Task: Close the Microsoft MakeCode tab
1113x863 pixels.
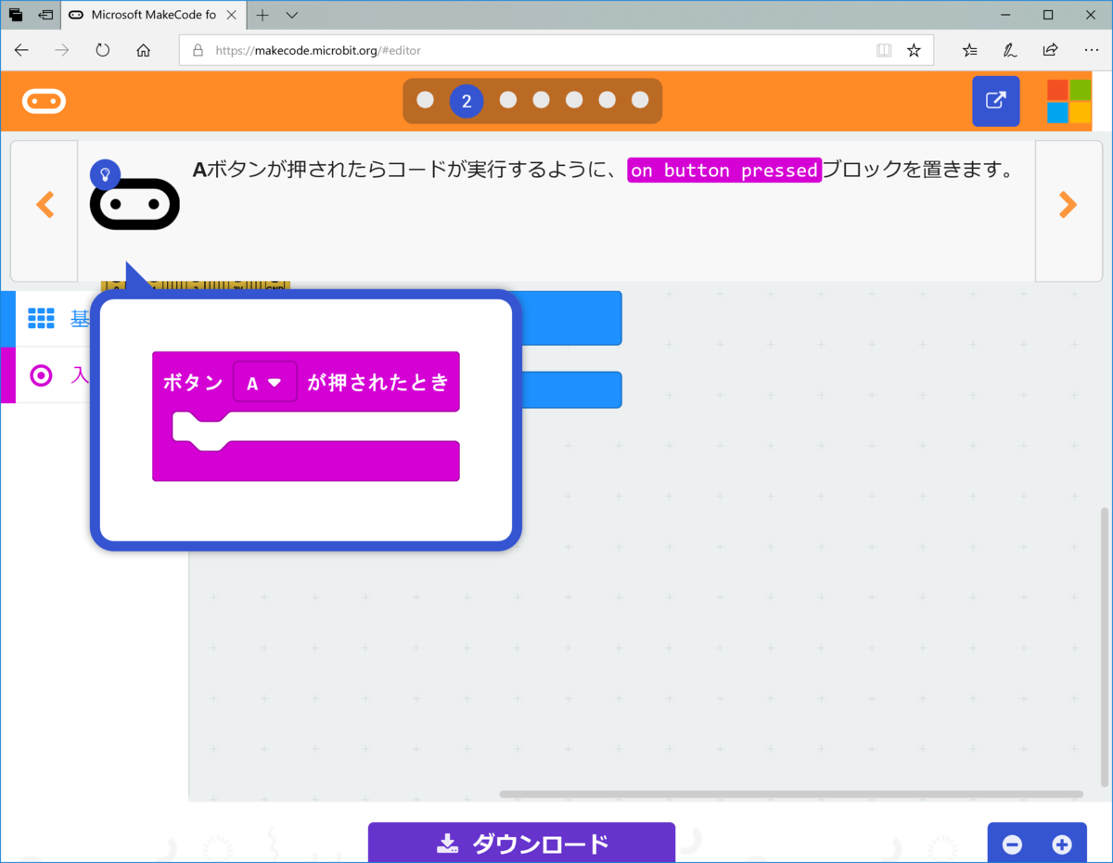Action: (231, 15)
